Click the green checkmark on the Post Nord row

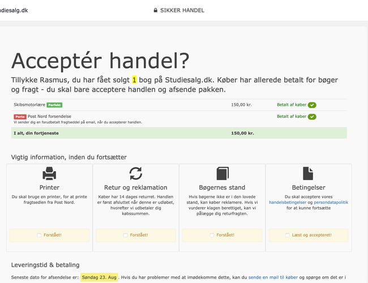pyautogui.click(x=312, y=117)
